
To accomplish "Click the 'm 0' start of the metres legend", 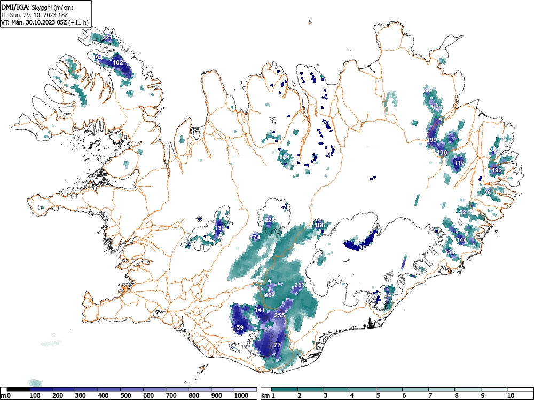I will click(x=6, y=396).
